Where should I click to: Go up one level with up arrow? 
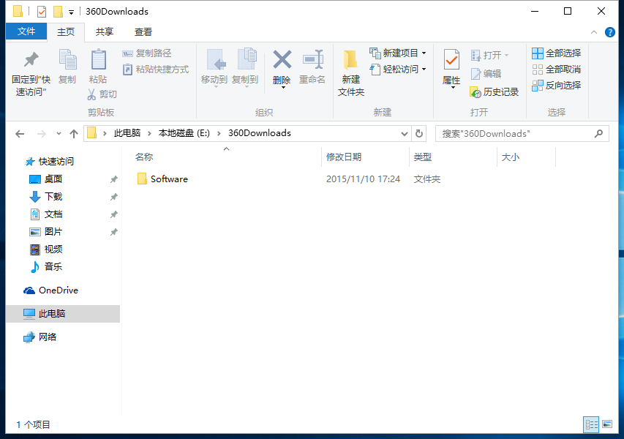click(74, 134)
